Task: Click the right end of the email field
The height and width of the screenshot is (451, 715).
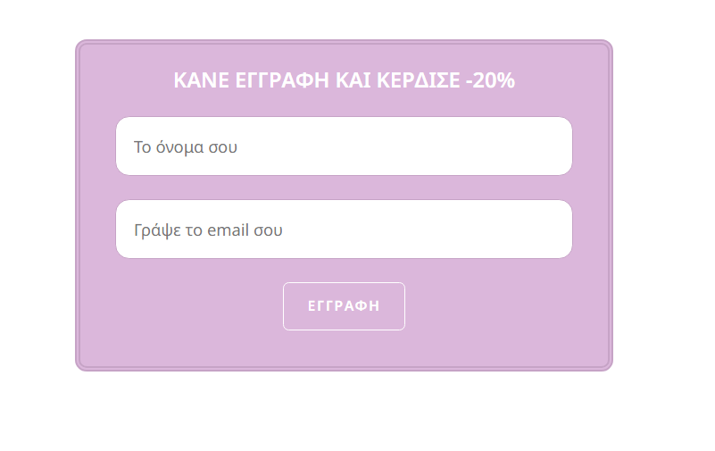Action: [x=549, y=230]
